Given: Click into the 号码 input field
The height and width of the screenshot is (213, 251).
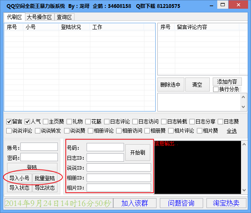Looking at the screenshot, I should [105, 147].
